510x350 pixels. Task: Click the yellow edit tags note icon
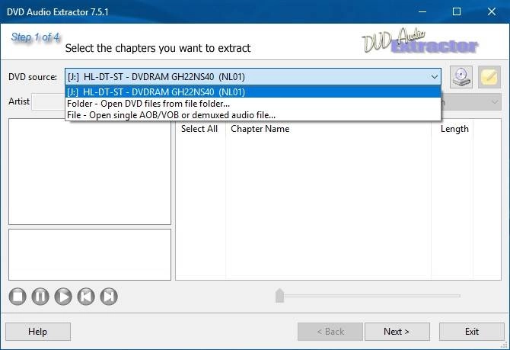489,77
